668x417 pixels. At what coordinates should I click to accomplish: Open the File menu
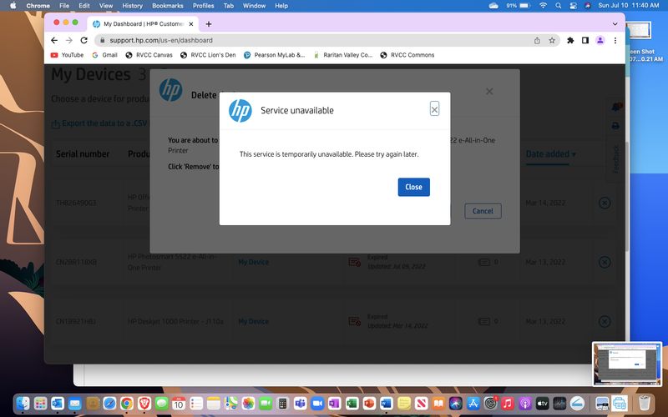point(64,6)
